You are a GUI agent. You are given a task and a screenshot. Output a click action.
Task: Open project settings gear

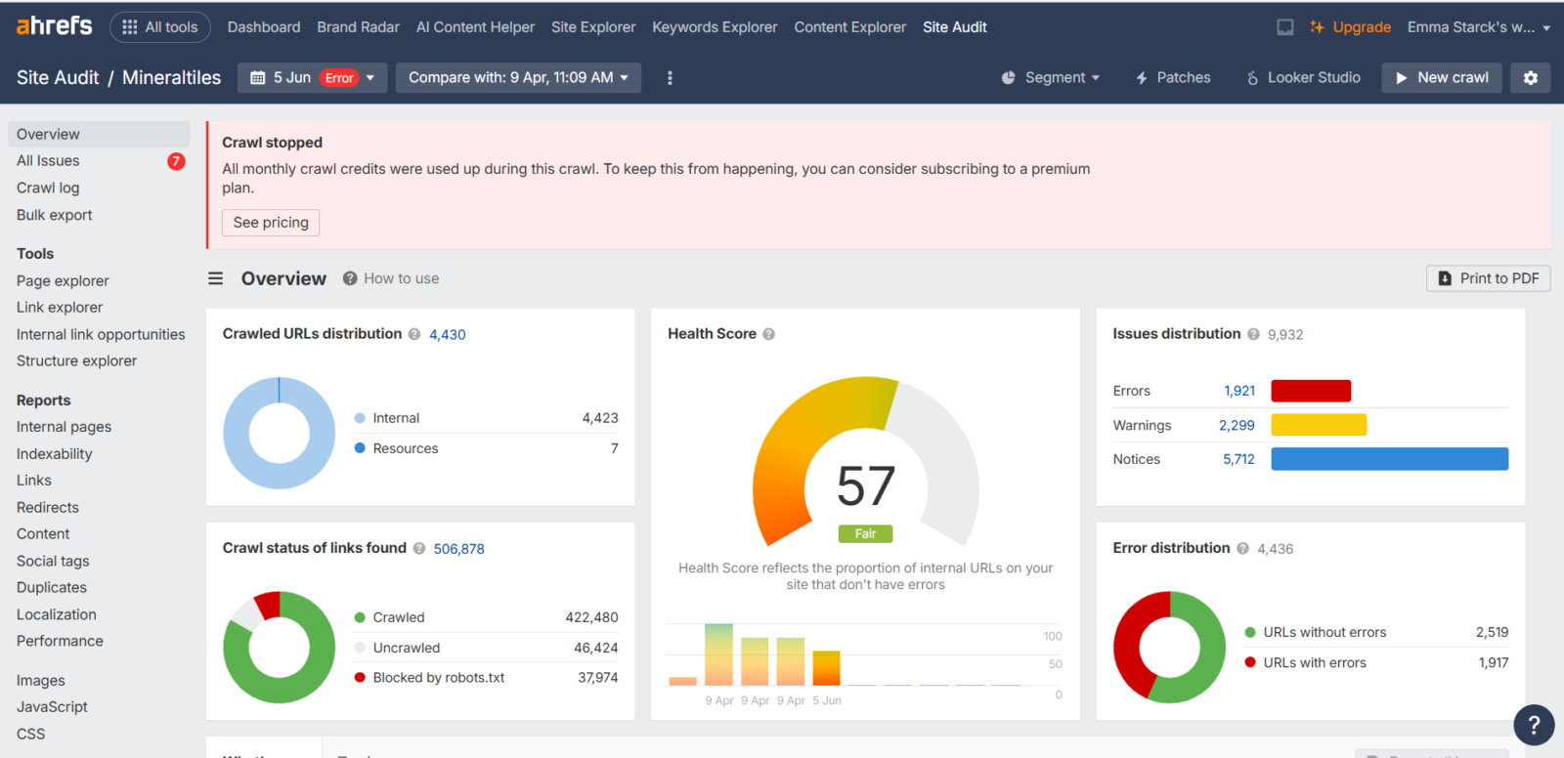(1531, 78)
